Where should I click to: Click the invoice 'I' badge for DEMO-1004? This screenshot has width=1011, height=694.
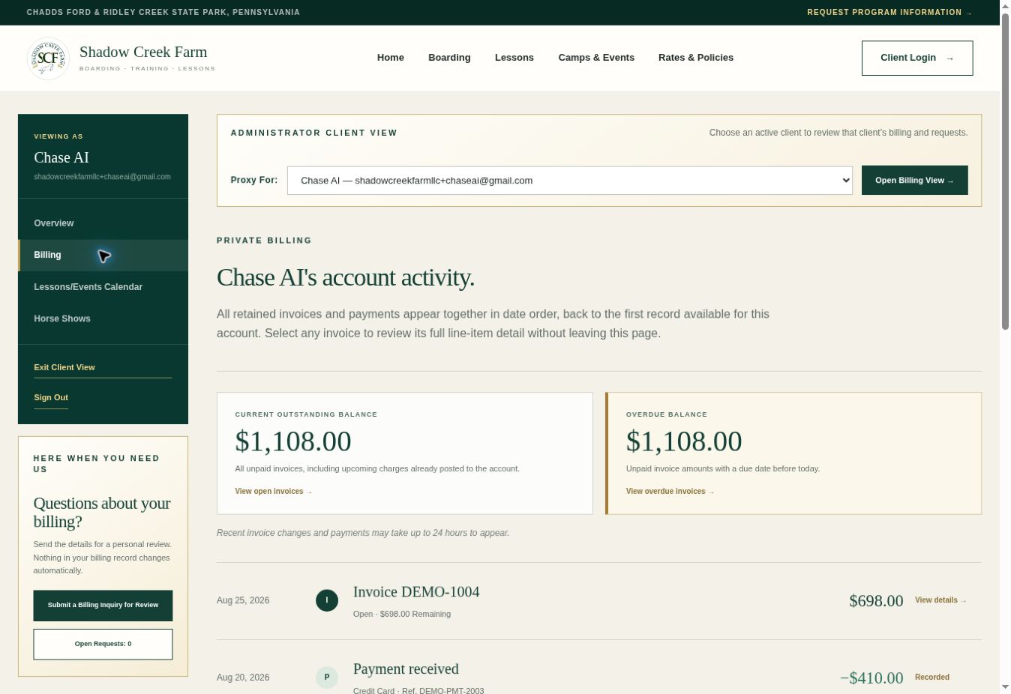(327, 600)
